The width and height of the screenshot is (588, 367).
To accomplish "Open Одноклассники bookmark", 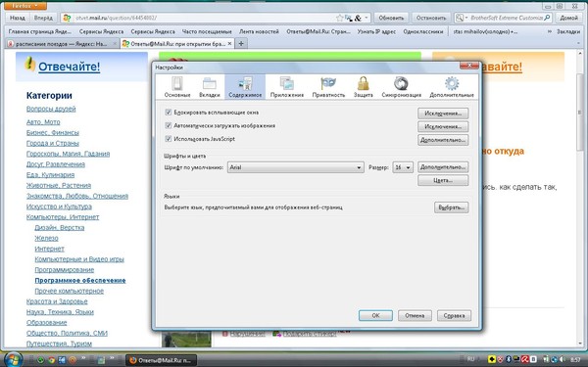I will 423,32.
